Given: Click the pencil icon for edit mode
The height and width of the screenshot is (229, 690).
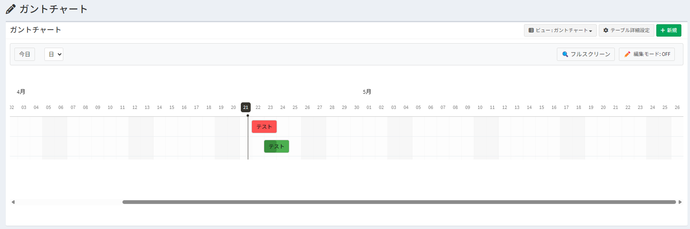Looking at the screenshot, I should pos(627,54).
